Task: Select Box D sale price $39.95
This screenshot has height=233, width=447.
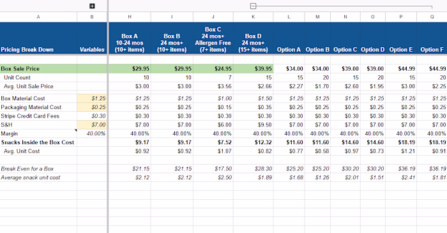Action: click(x=253, y=69)
